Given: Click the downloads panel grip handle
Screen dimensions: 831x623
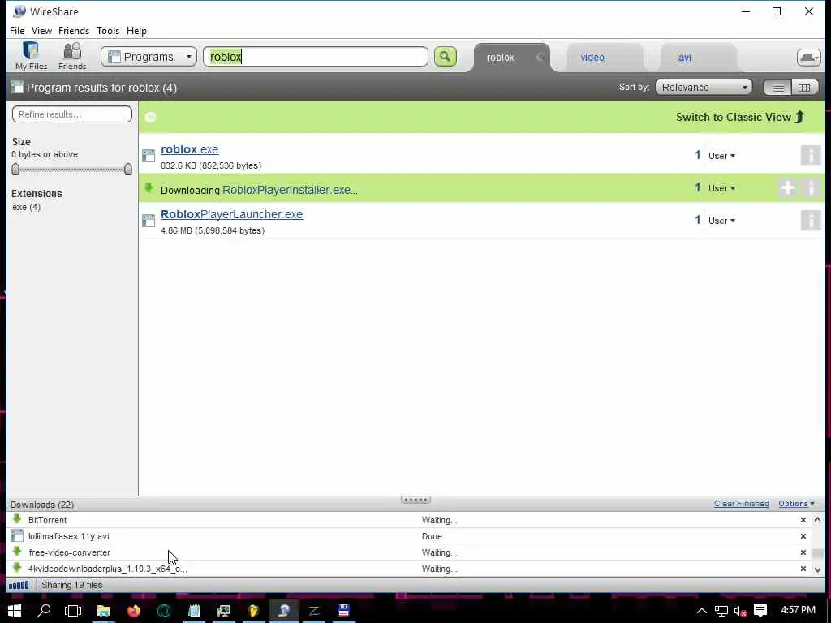Looking at the screenshot, I should coord(415,500).
